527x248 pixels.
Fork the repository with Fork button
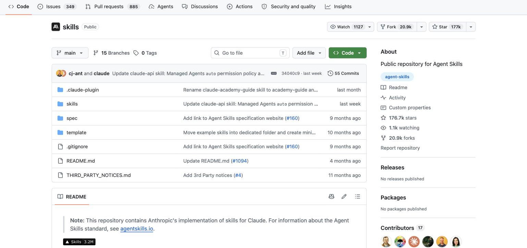click(396, 27)
